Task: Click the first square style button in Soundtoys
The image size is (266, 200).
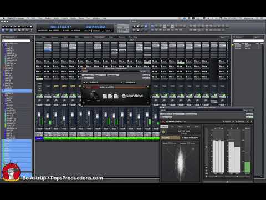Action: coord(105,96)
